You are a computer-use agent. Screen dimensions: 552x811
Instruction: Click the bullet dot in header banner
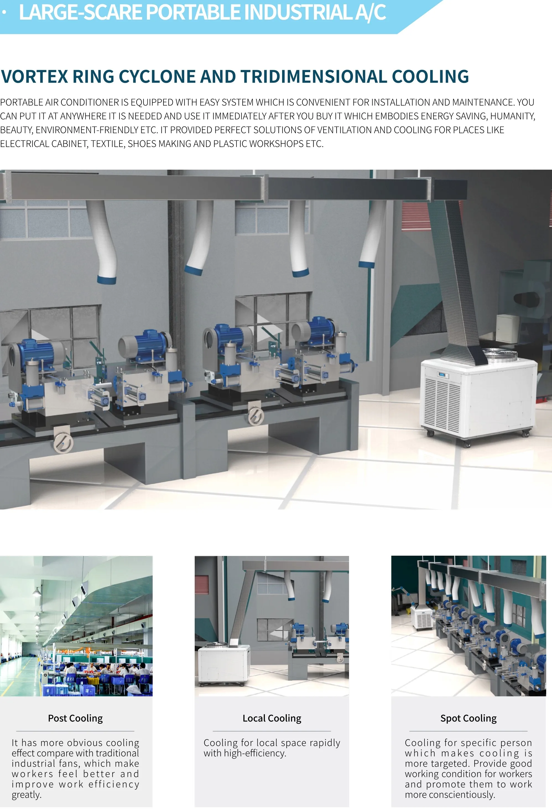click(x=4, y=12)
